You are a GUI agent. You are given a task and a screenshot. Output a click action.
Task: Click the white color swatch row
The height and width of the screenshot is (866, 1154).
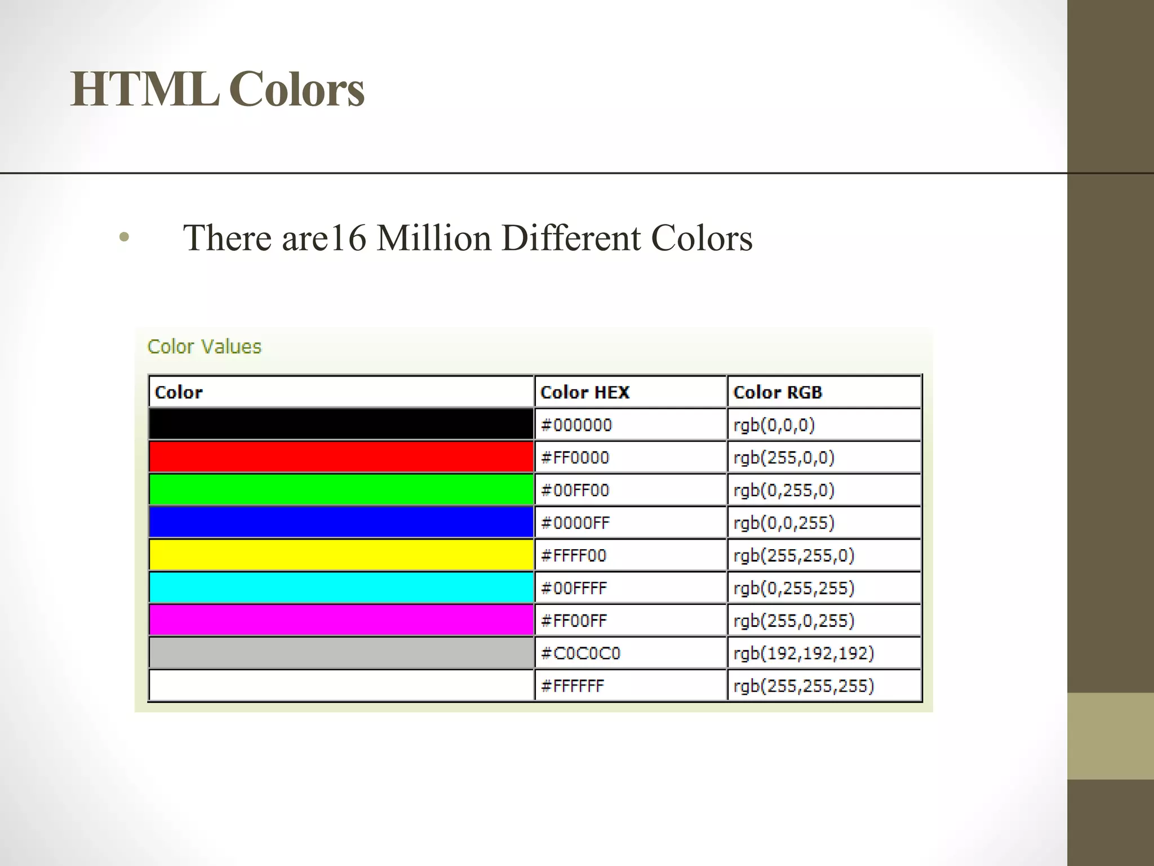coord(341,686)
